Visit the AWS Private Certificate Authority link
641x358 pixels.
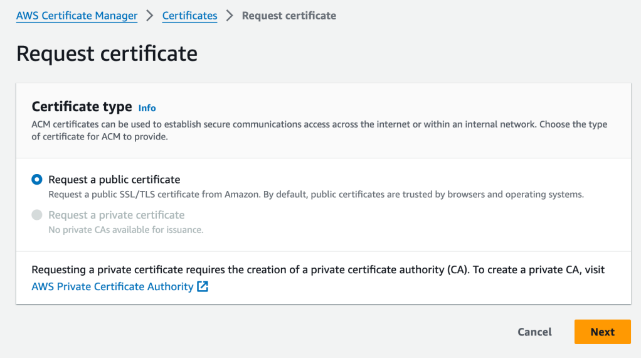pyautogui.click(x=112, y=286)
